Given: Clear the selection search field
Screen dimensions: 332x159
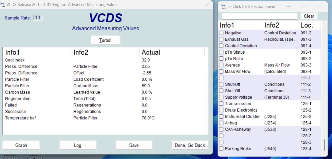Looking at the screenshot, I should pos(309,16).
